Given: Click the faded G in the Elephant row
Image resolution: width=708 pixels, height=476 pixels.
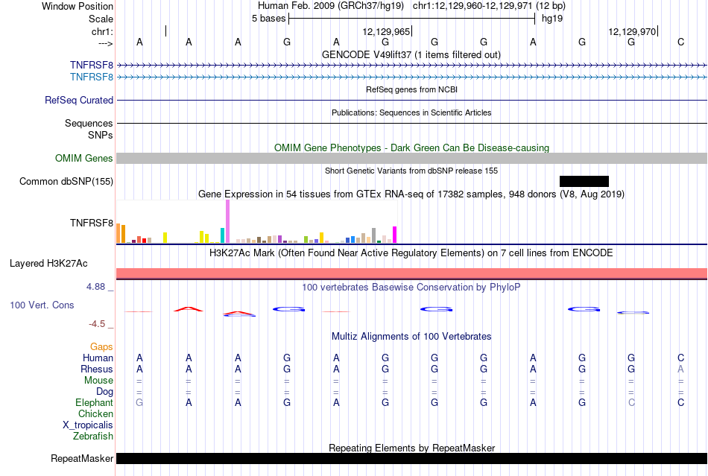Looking at the screenshot, I should tap(139, 402).
